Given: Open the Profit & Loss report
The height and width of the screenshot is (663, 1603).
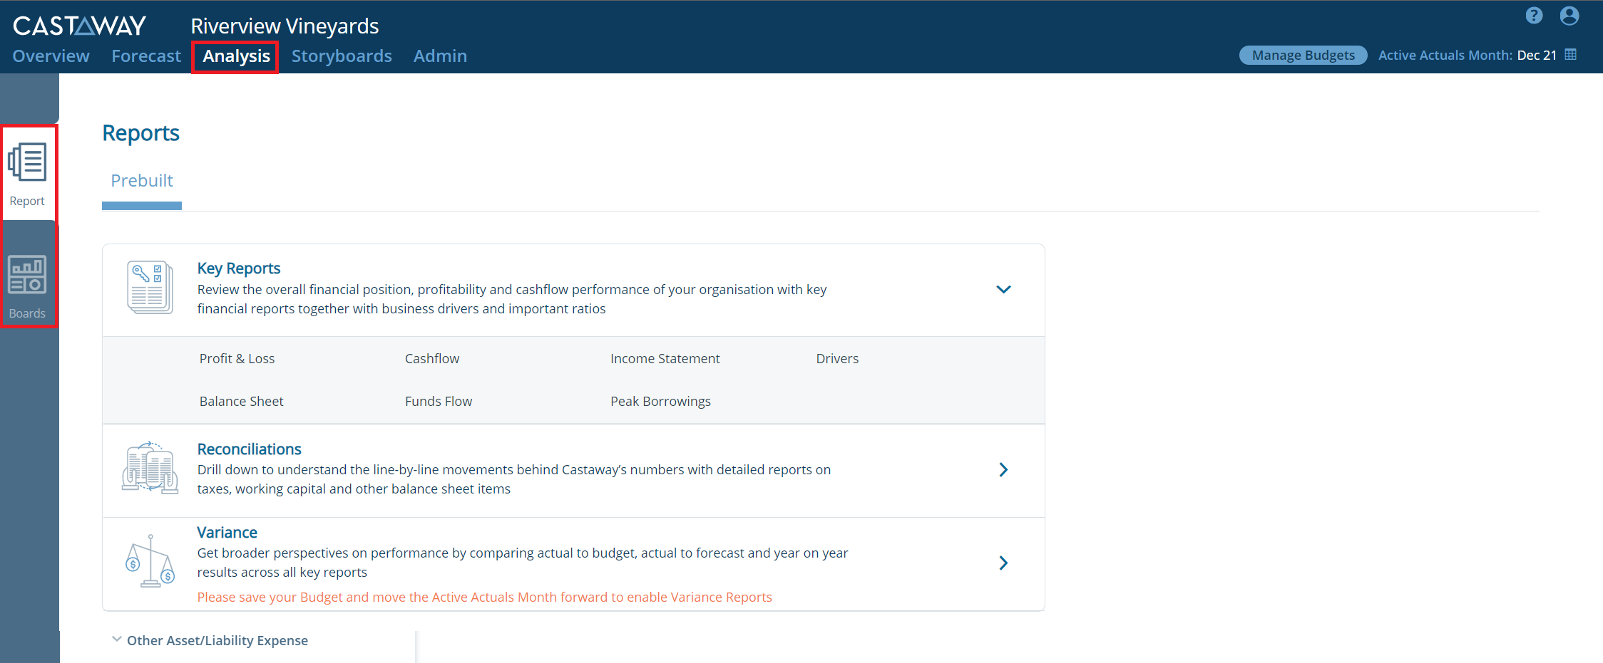Looking at the screenshot, I should [237, 359].
